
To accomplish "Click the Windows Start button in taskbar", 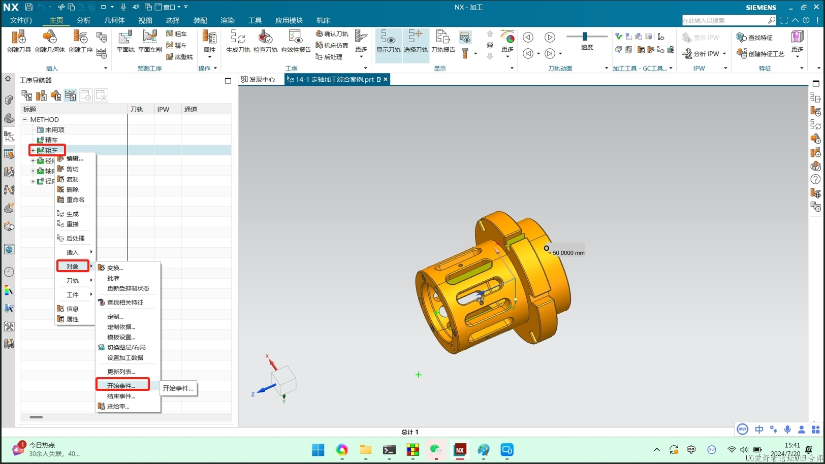I will 318,450.
